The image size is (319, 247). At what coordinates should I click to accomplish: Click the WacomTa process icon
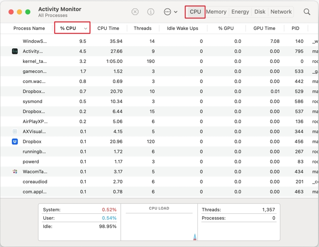(15, 172)
